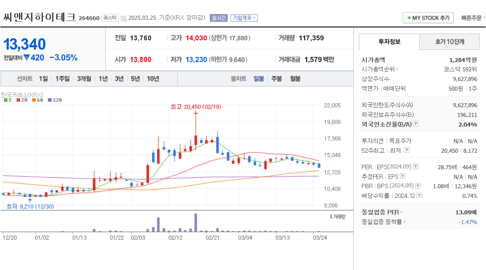486x270 pixels.
Task: Click help icon beside PBR BPS(2024.09)
Action: [418, 186]
